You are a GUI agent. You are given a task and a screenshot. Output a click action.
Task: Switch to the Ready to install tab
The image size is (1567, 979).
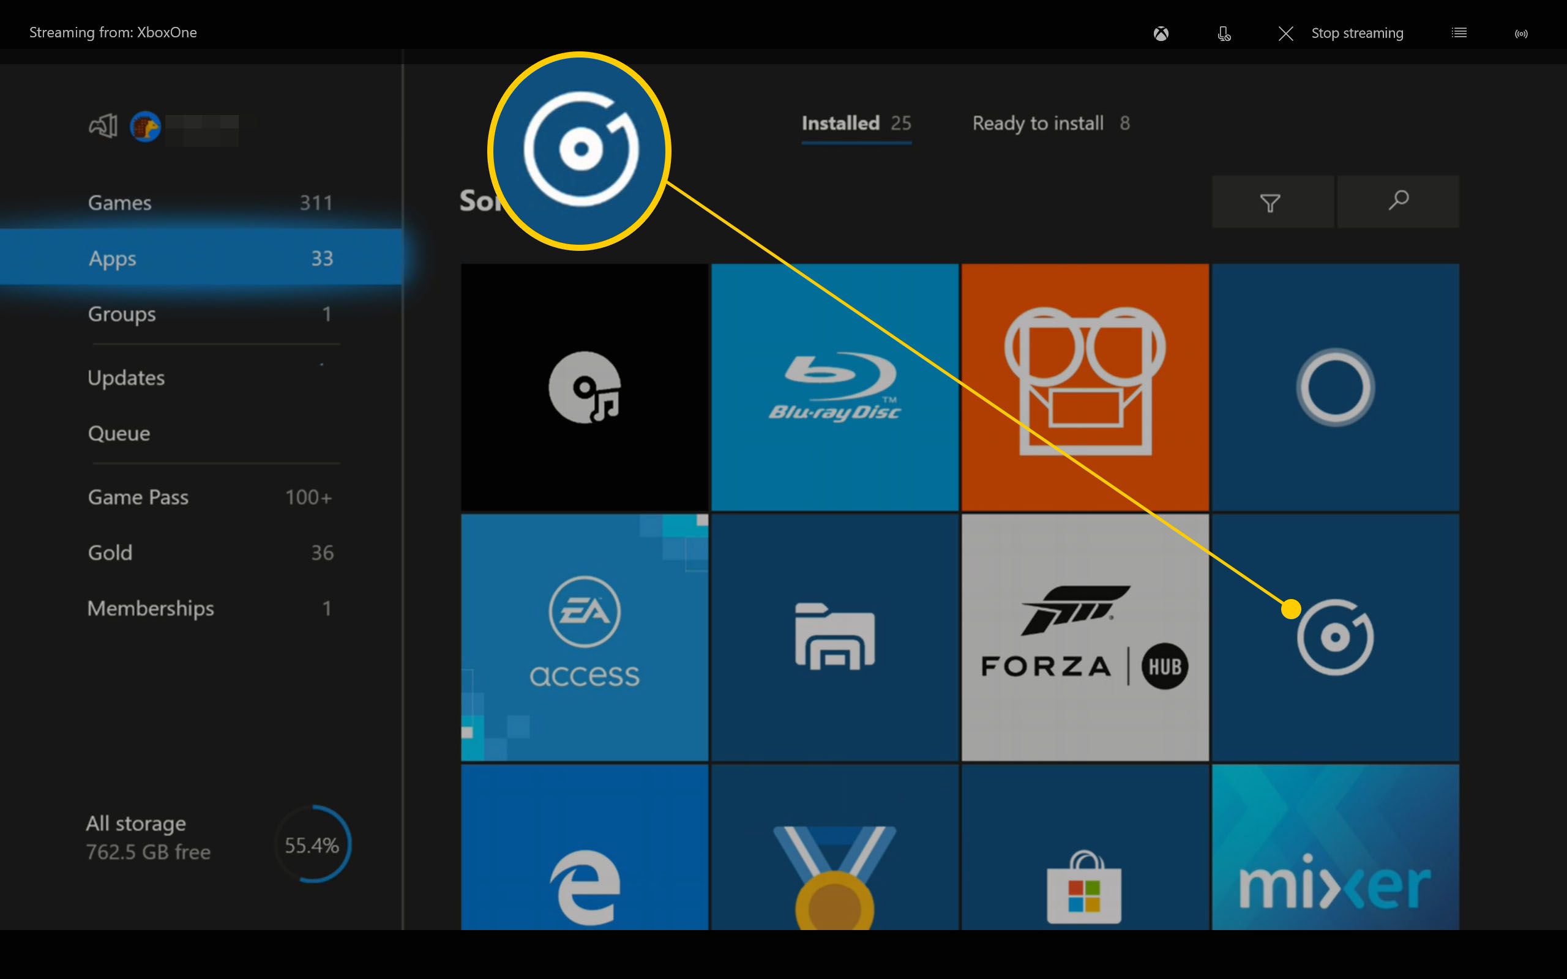coord(1051,124)
